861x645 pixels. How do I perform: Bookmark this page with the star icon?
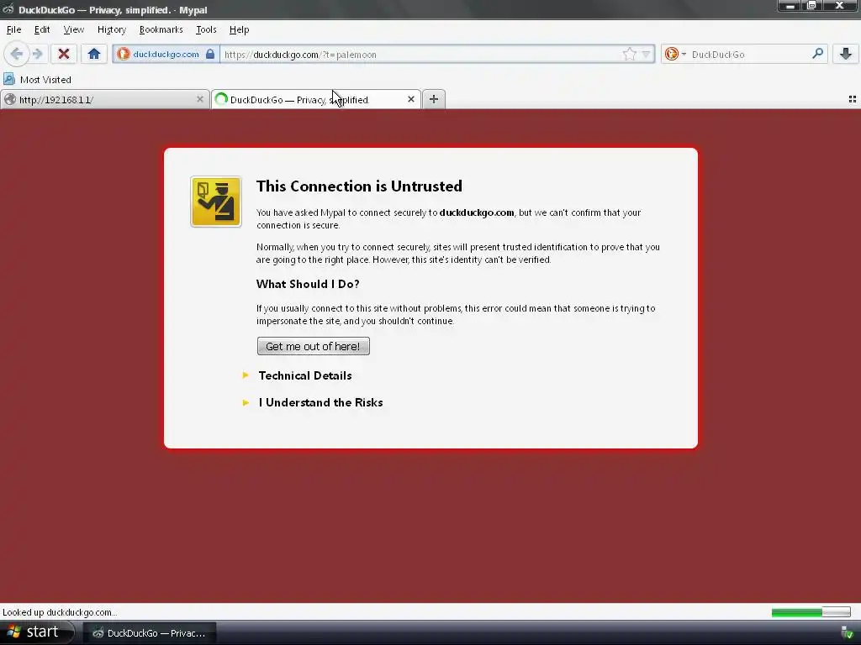pos(629,55)
